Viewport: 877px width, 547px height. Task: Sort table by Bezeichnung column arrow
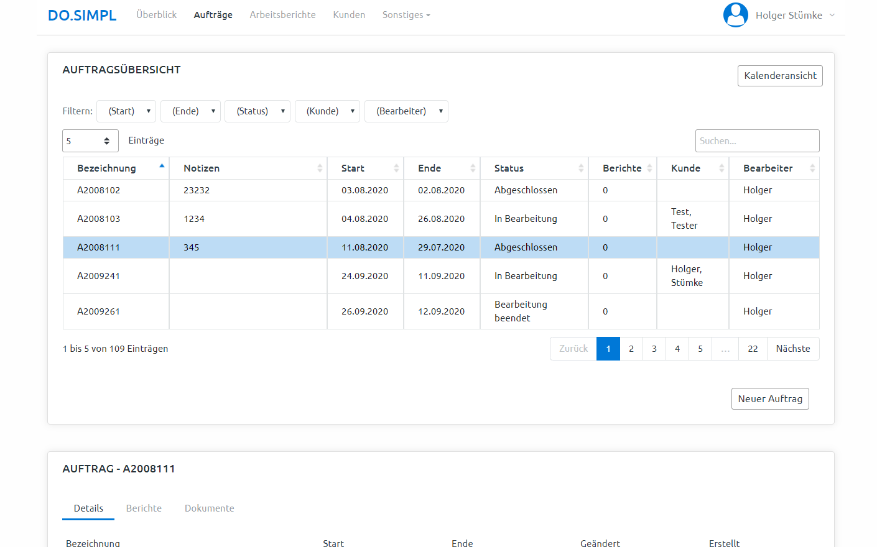pos(162,167)
